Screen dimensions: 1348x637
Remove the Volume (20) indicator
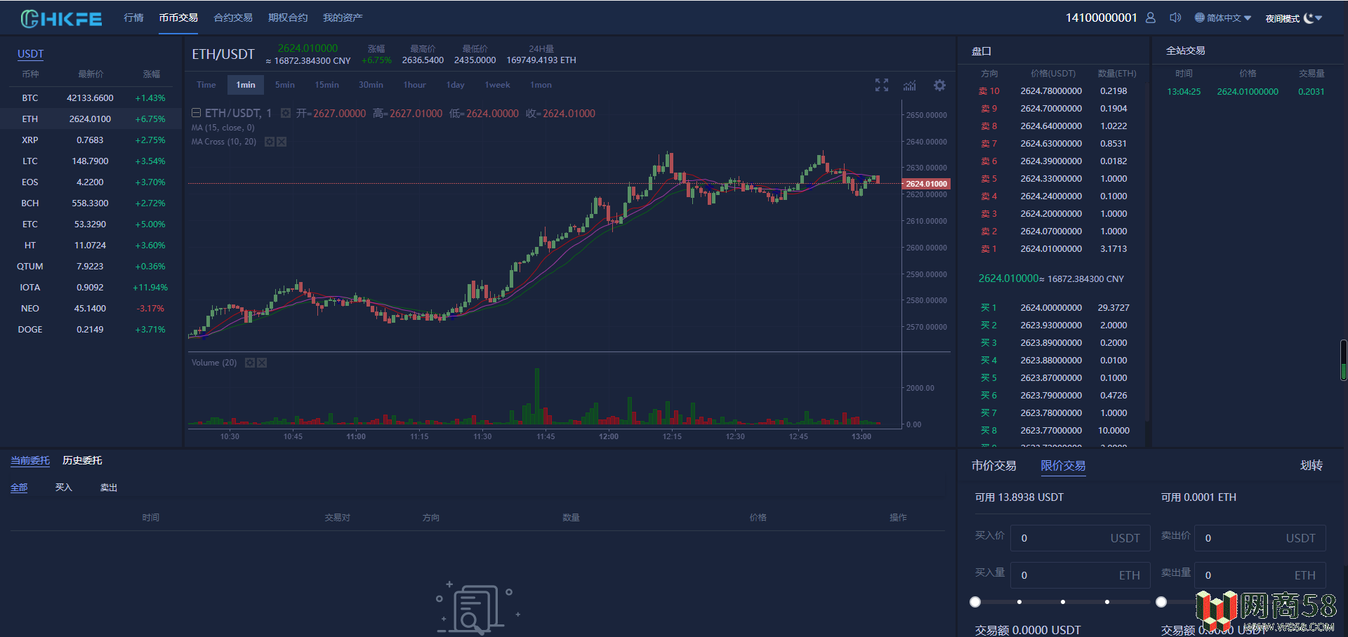click(x=262, y=363)
